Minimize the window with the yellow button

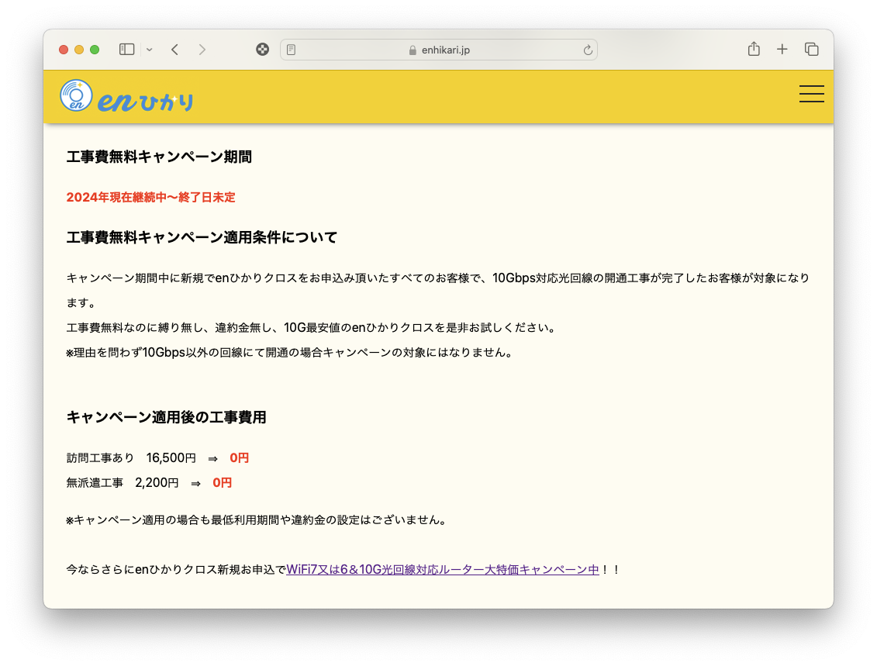point(79,50)
